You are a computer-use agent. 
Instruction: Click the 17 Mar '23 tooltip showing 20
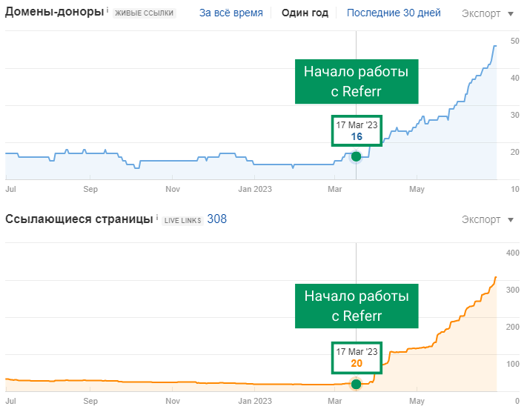pyautogui.click(x=357, y=357)
